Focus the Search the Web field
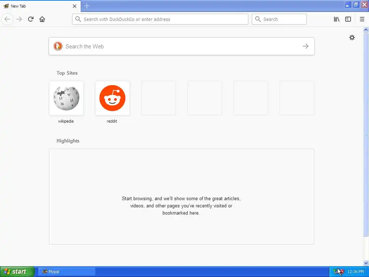The width and height of the screenshot is (369, 277). 182,46
